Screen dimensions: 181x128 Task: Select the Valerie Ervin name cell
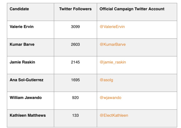pyautogui.click(x=21, y=27)
